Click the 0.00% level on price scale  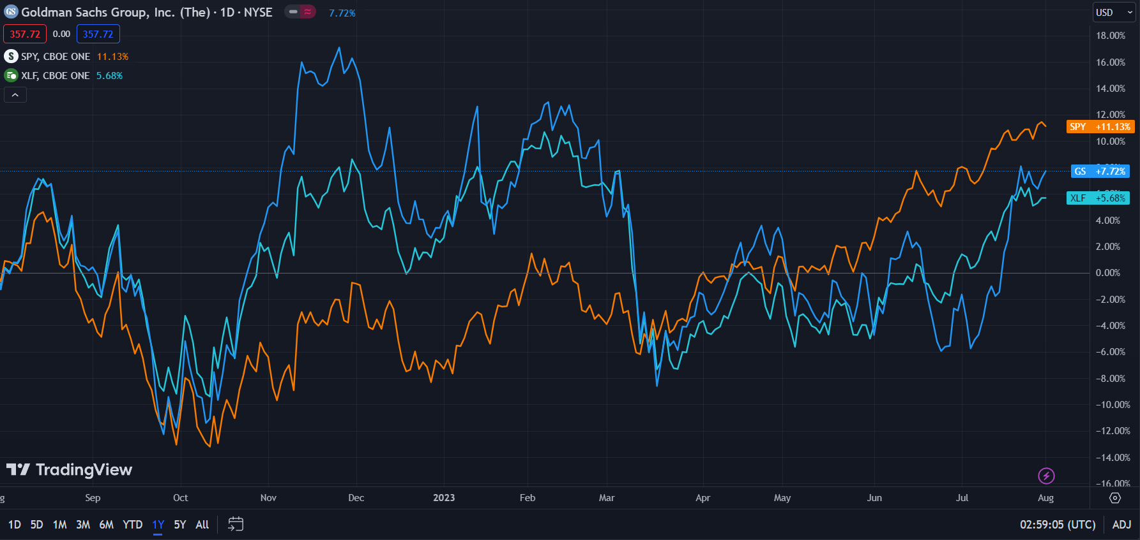pyautogui.click(x=1108, y=273)
